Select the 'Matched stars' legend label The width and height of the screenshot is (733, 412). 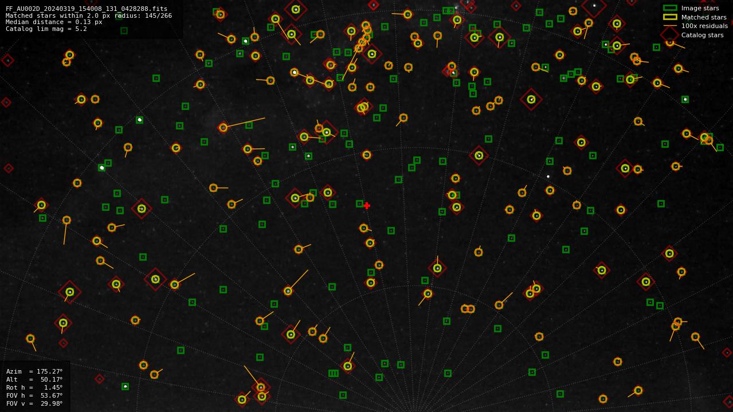[704, 17]
